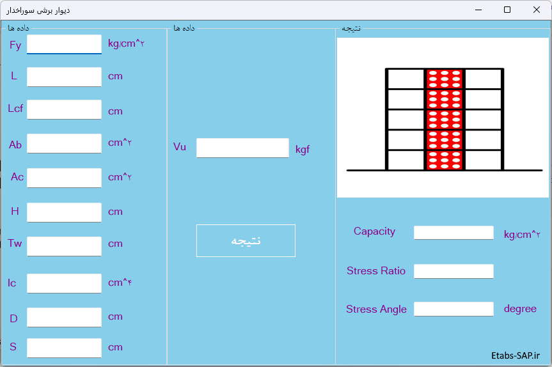The image size is (552, 367).
Task: Click the Vu shear force field
Action: [242, 148]
